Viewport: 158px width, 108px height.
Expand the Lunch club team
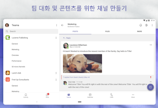[5, 73]
